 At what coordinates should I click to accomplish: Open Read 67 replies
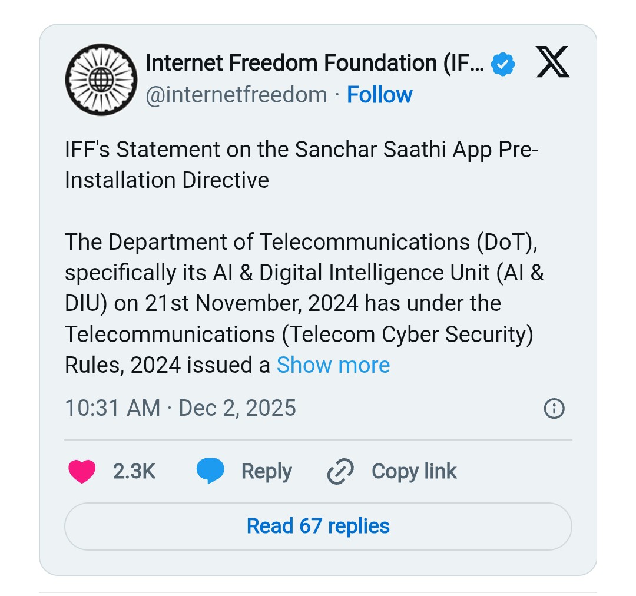(x=318, y=526)
